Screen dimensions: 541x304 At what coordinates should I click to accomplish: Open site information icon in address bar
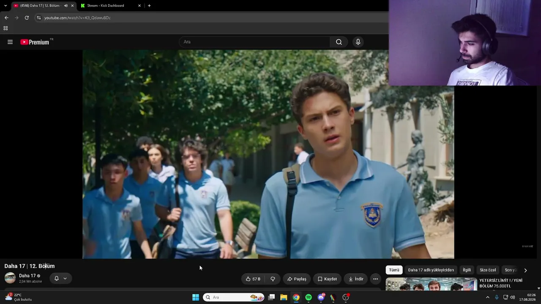39,18
